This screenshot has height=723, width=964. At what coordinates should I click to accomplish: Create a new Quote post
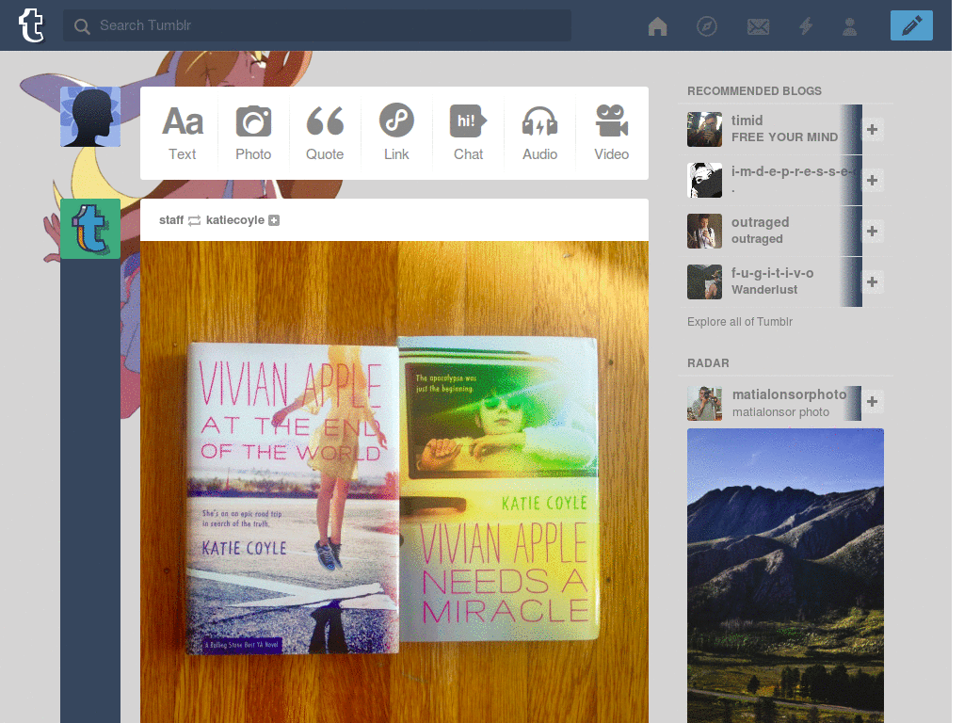325,133
